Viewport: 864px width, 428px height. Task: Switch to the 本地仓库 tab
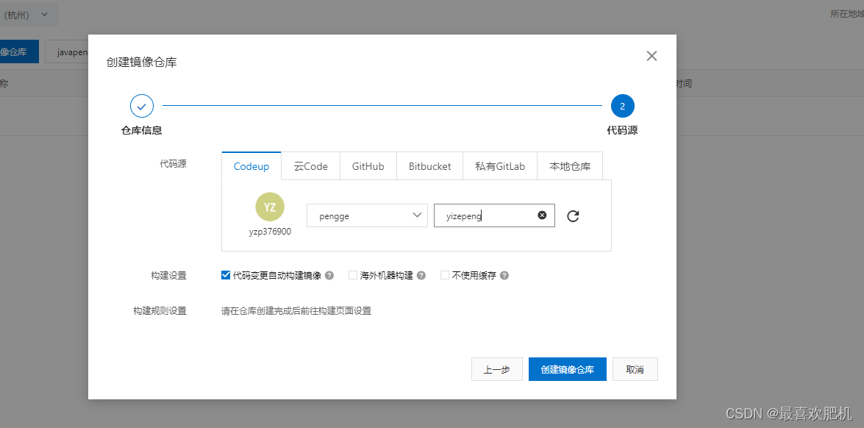coord(571,165)
